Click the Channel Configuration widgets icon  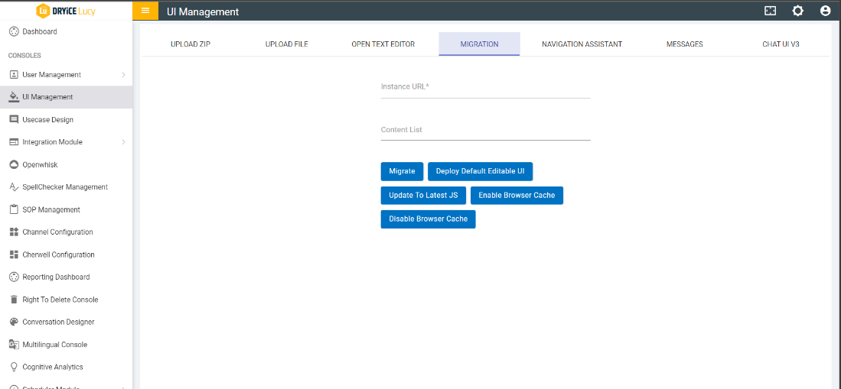[14, 232]
